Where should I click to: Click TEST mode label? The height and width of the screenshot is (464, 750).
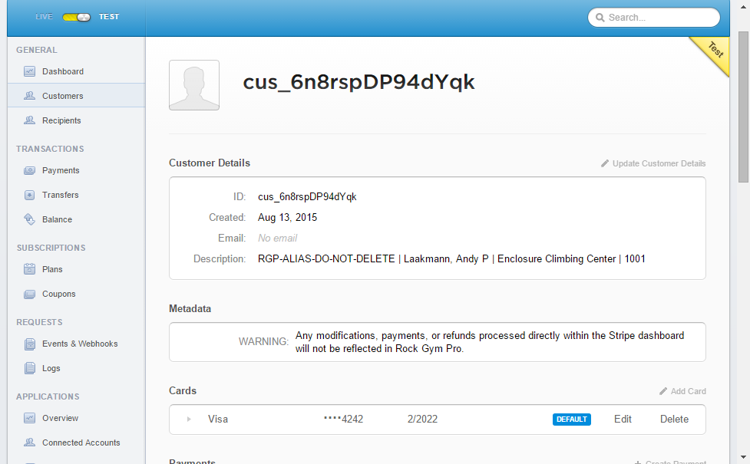point(109,17)
